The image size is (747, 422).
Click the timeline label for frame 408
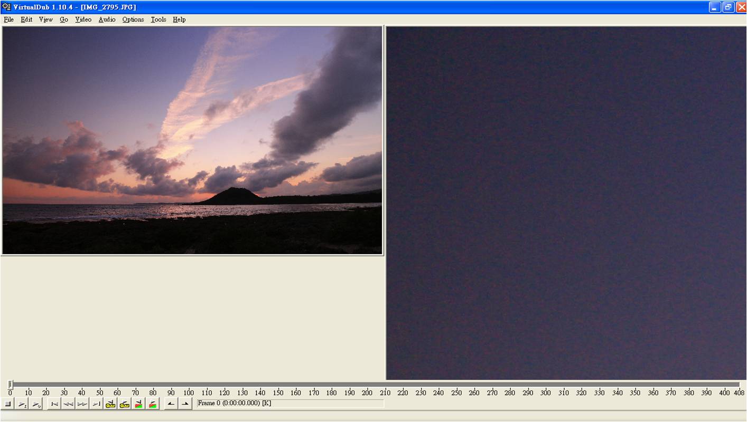pos(739,392)
